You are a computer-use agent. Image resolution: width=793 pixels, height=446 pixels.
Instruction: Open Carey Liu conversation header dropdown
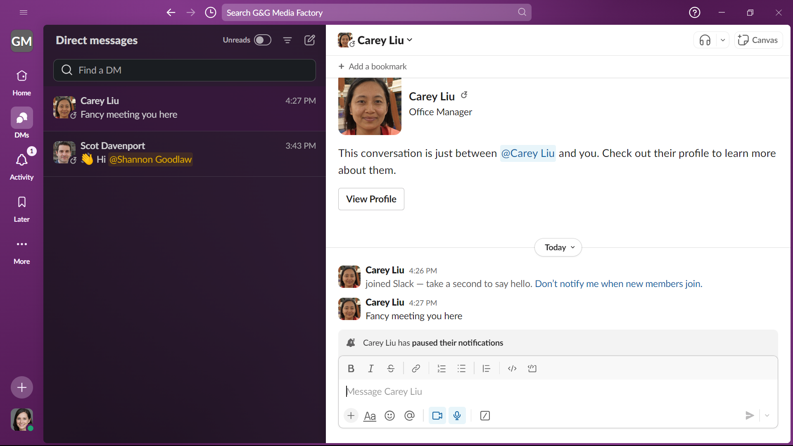[409, 40]
